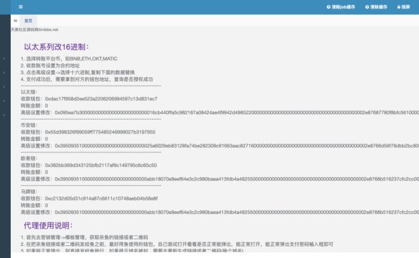Click step 2 收款账号设置为合约地址 line
Viewport: 419px width, 258px height.
50,66
